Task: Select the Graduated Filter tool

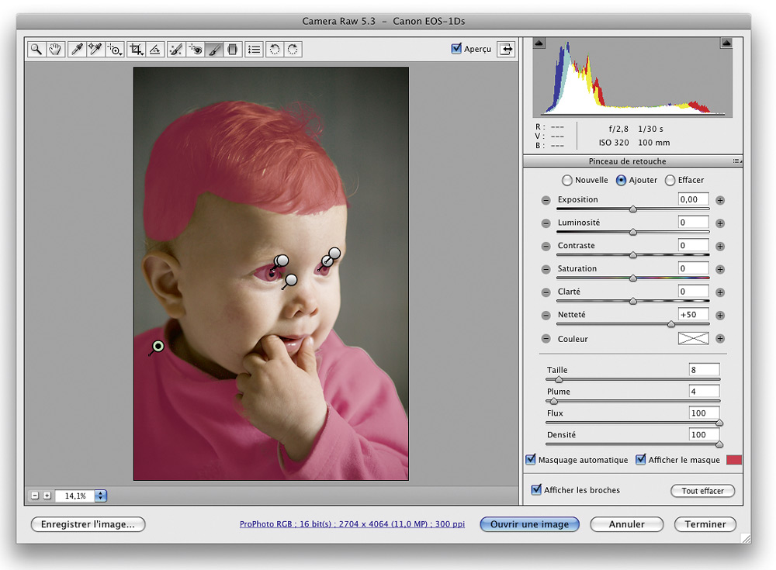Action: click(233, 49)
